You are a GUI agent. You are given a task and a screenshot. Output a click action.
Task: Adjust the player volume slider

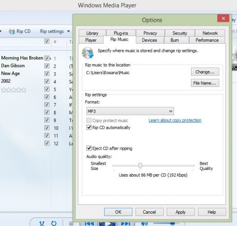(x=166, y=223)
